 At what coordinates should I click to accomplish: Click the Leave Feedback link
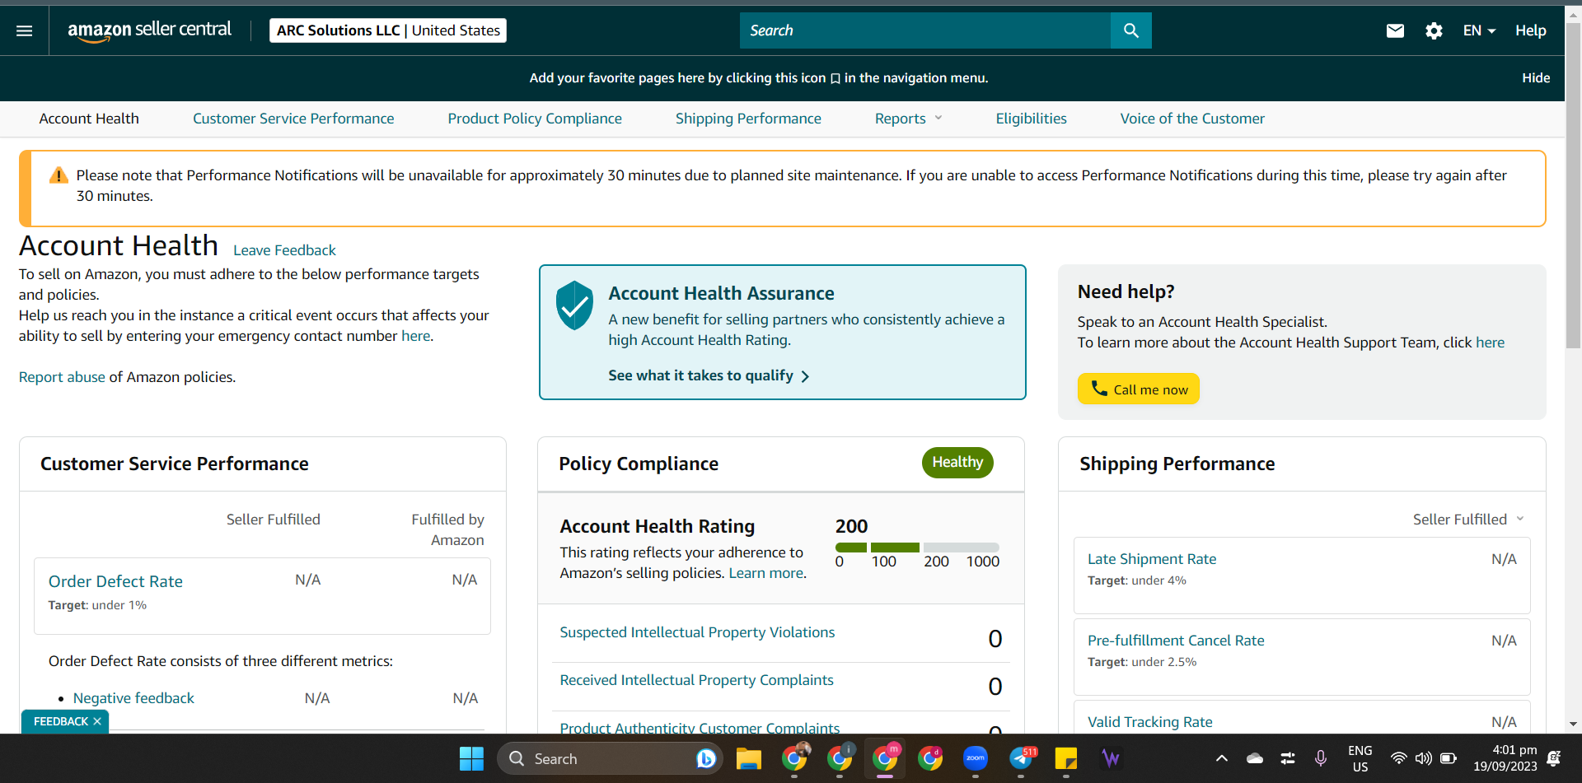point(284,250)
